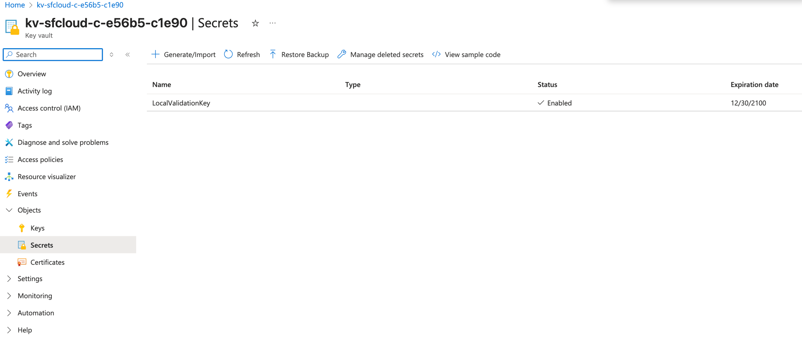Click the circular Refresh icon

(228, 54)
